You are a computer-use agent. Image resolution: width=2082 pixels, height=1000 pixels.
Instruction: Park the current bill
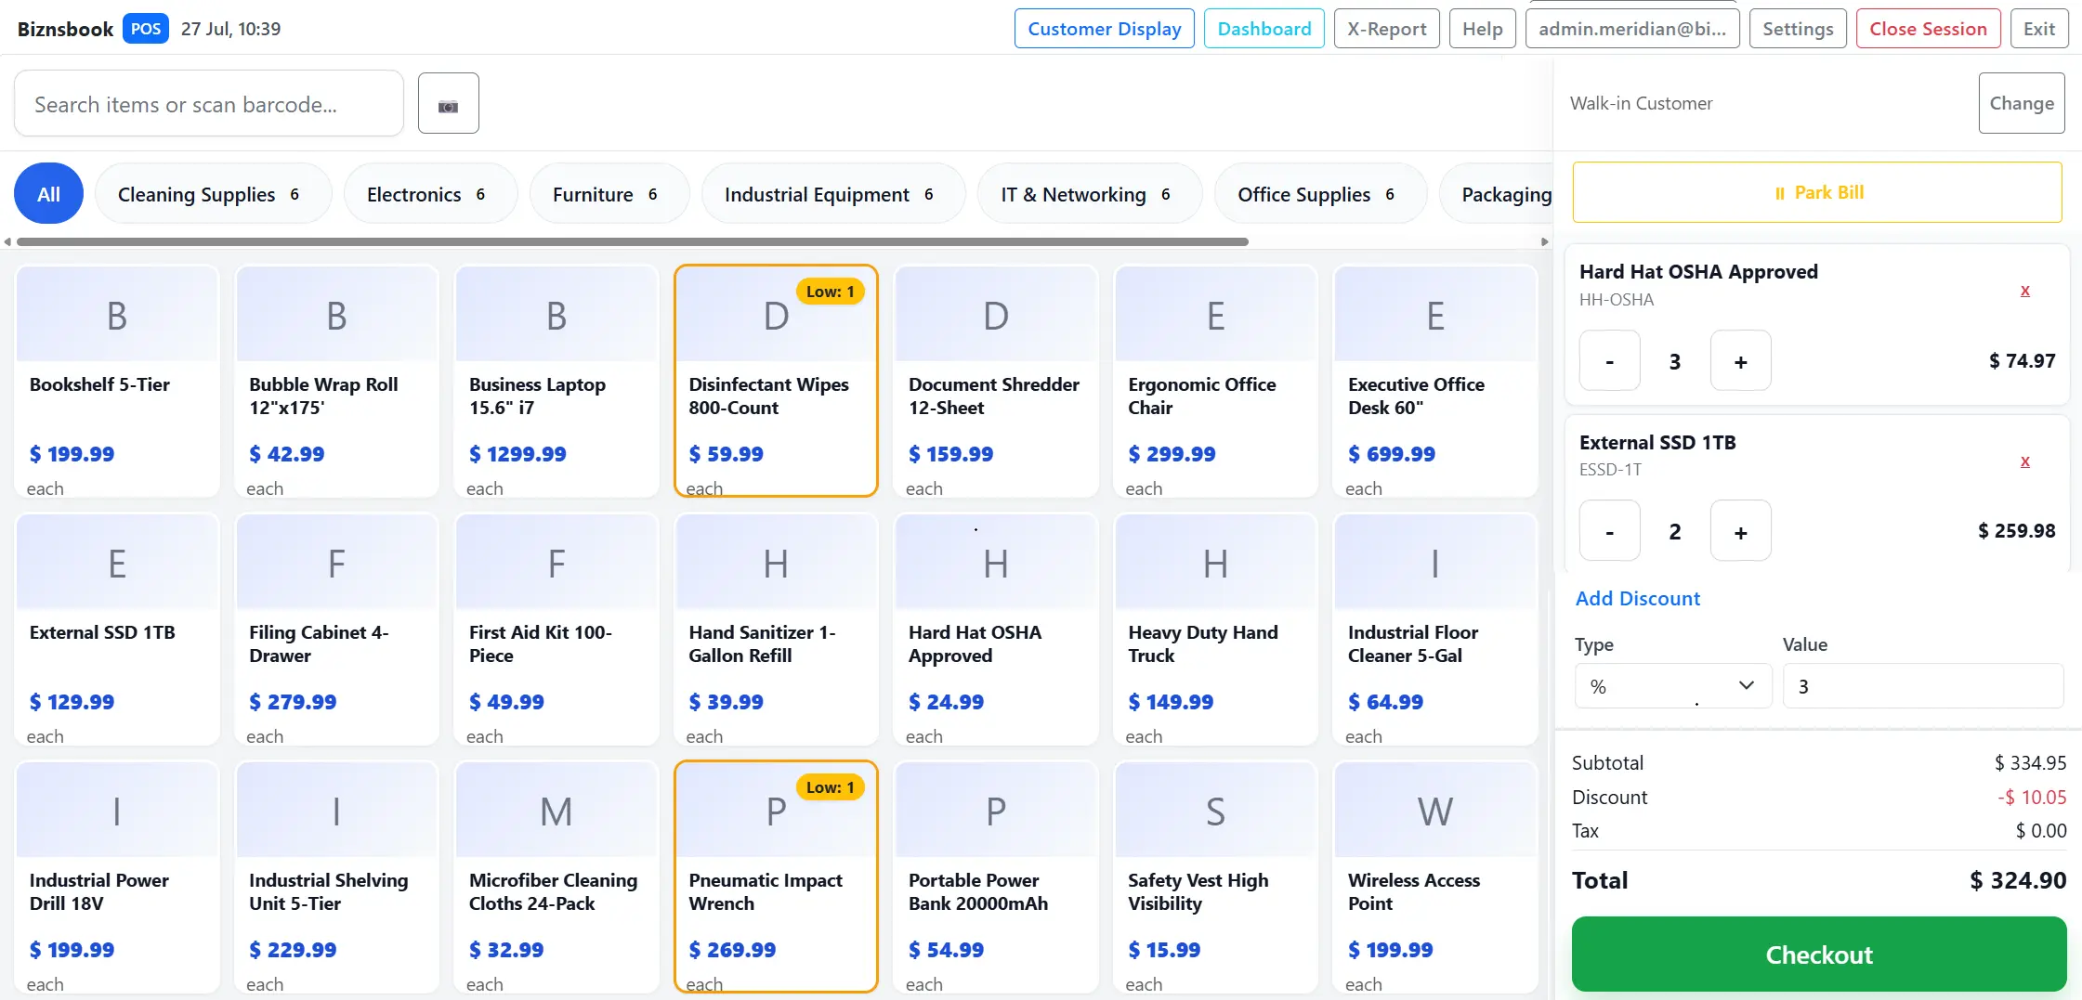[1817, 192]
